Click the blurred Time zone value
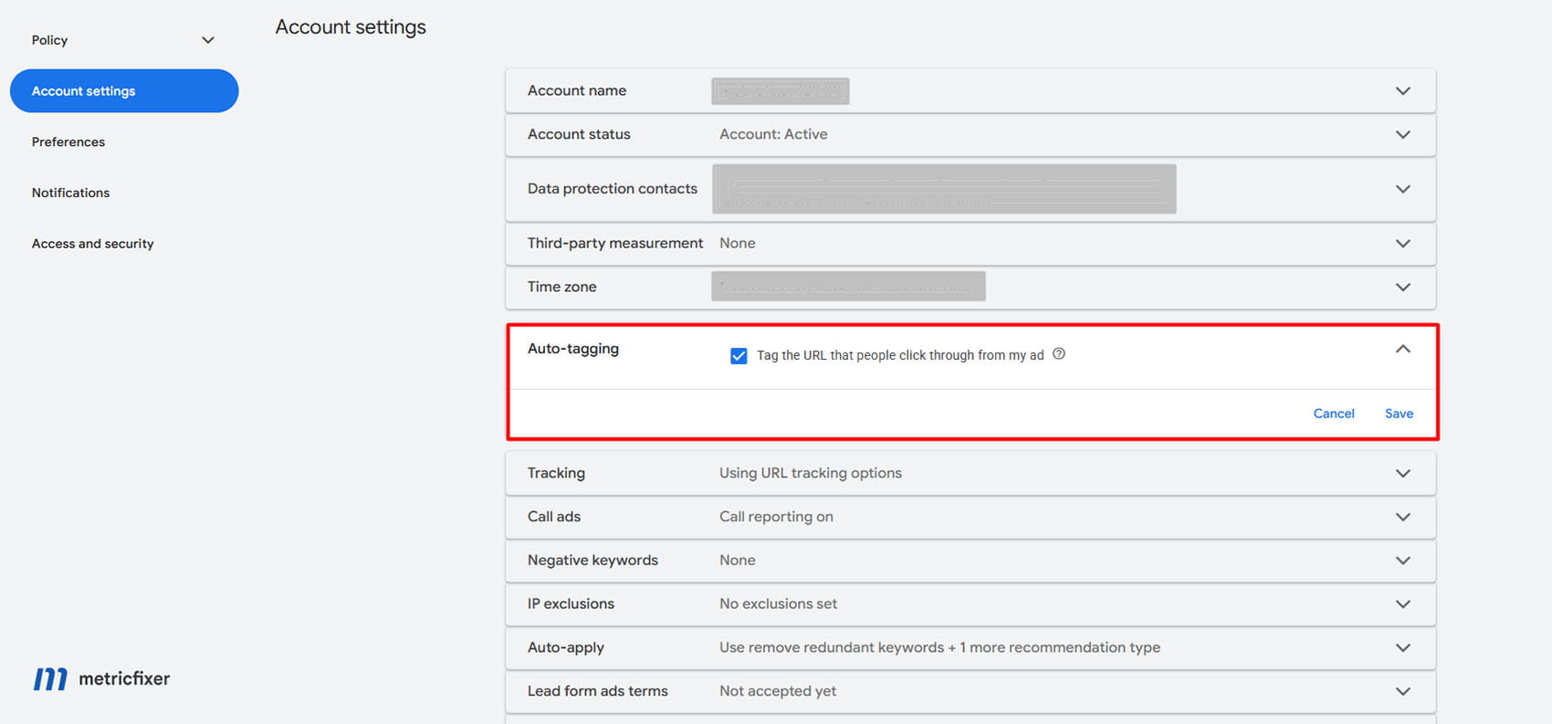The width and height of the screenshot is (1552, 724). [x=848, y=287]
